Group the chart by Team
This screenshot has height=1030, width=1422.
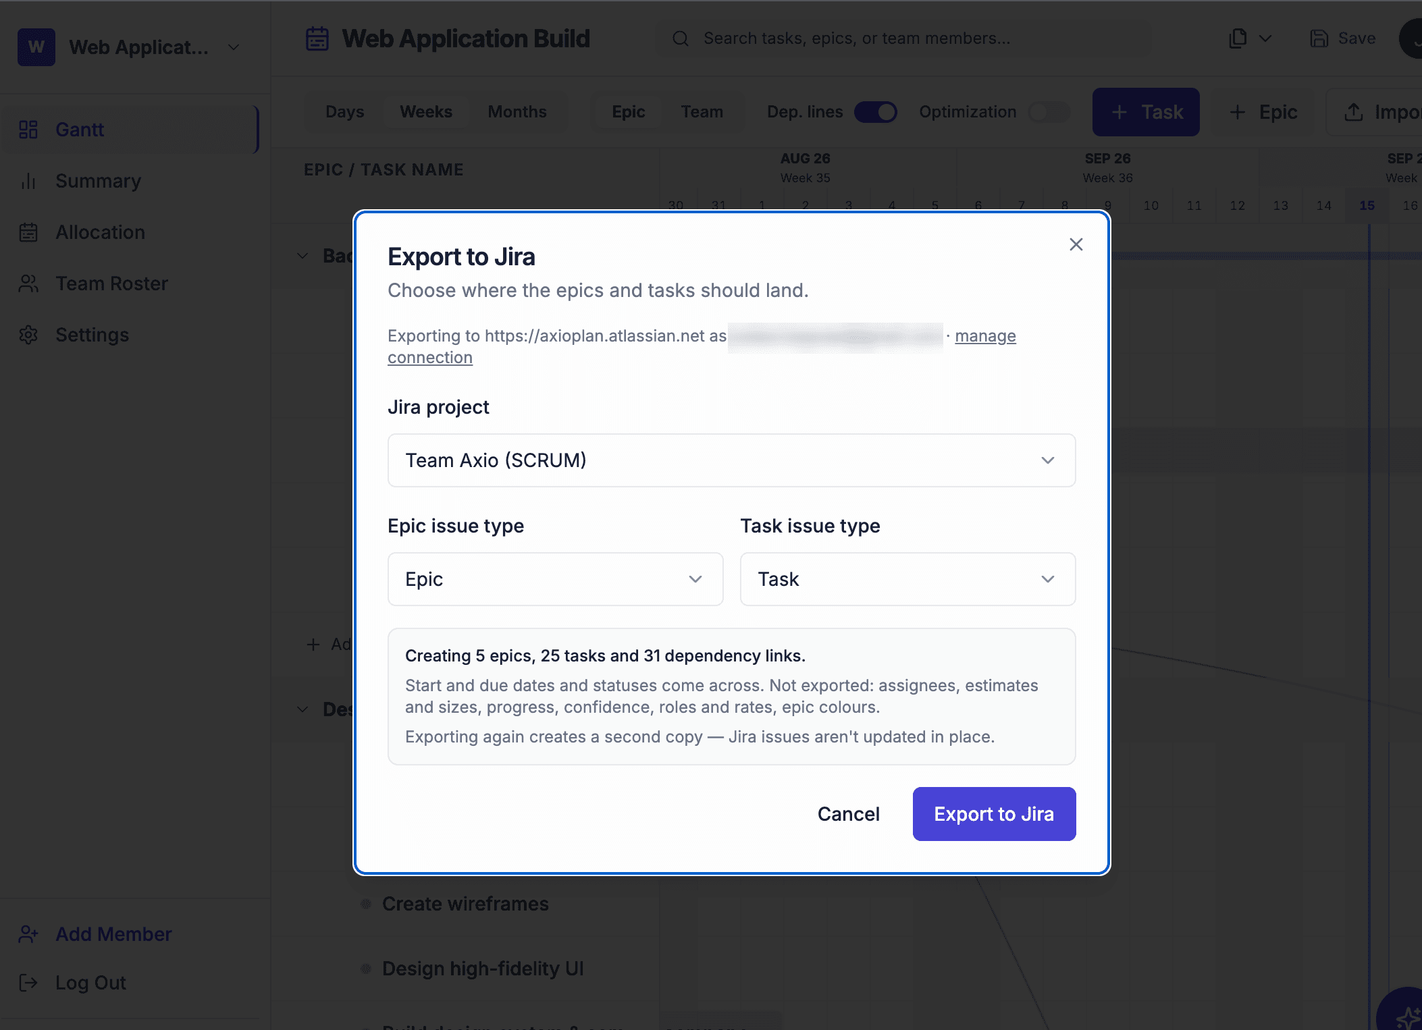pyautogui.click(x=702, y=112)
